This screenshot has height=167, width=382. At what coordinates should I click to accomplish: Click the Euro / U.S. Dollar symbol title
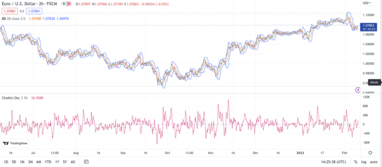[x=29, y=4]
